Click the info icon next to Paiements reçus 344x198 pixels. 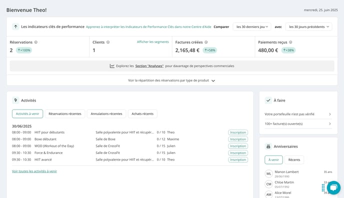290,42
